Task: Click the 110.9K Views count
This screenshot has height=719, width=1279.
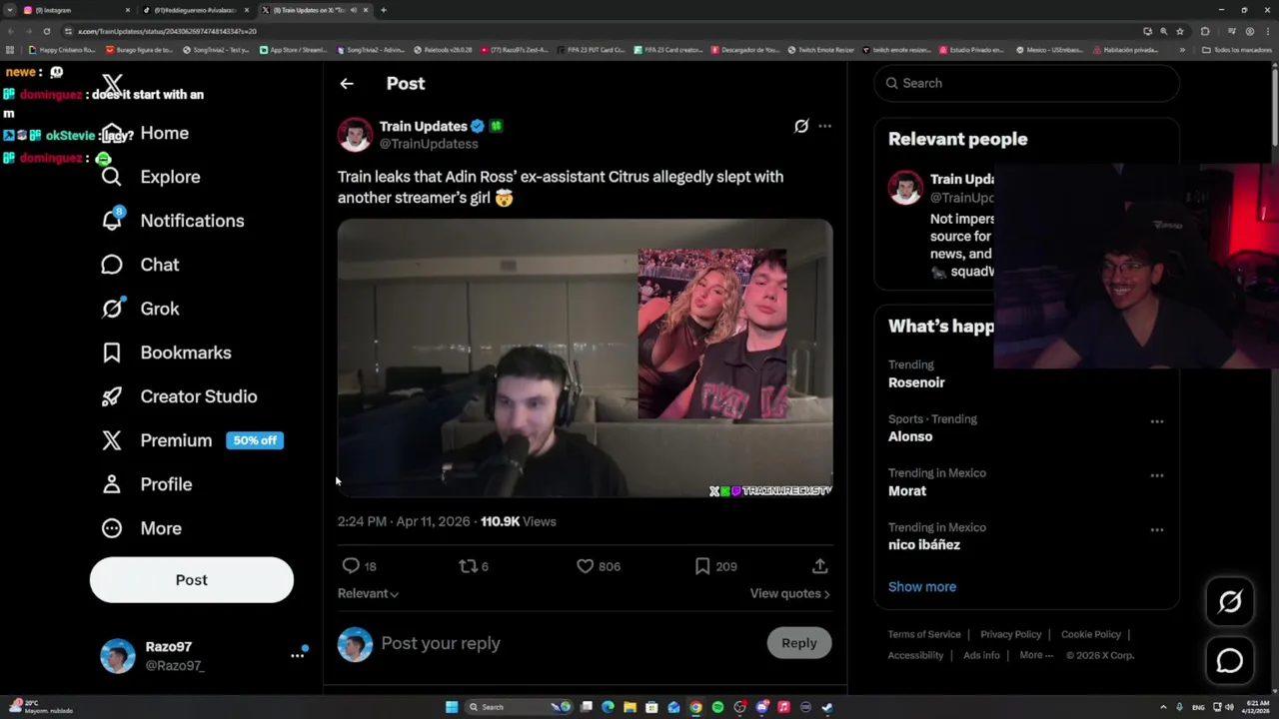Action: (519, 521)
